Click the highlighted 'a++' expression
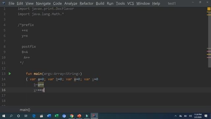Viewport: 211px width, 119px height. [41, 85]
